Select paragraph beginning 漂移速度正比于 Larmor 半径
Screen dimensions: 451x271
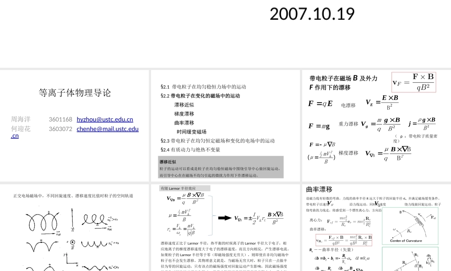(x=225, y=256)
